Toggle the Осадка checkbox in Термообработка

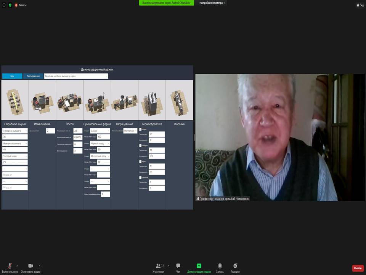(x=141, y=129)
